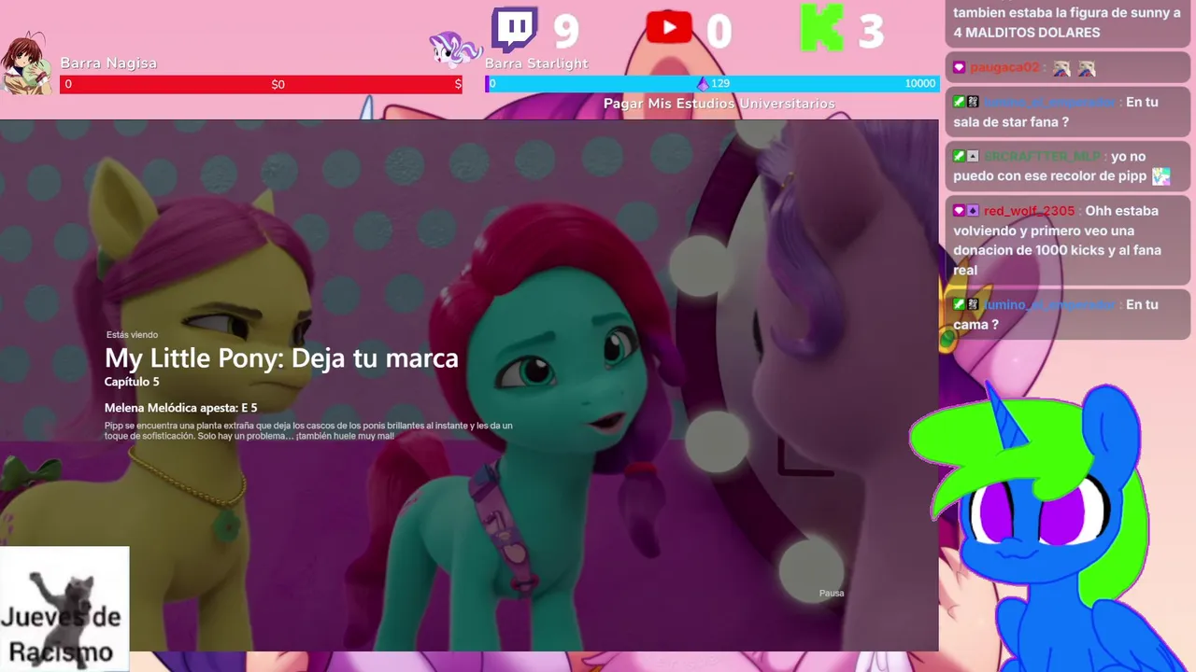The image size is (1196, 672).
Task: Click the purple diamond badge beside red_wolf_2305
Action: [x=973, y=211]
